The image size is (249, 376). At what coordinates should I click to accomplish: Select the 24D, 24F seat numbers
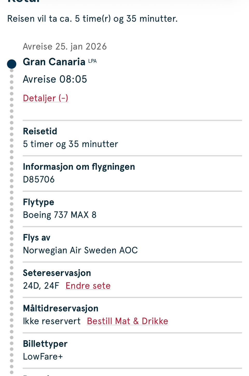click(x=41, y=286)
